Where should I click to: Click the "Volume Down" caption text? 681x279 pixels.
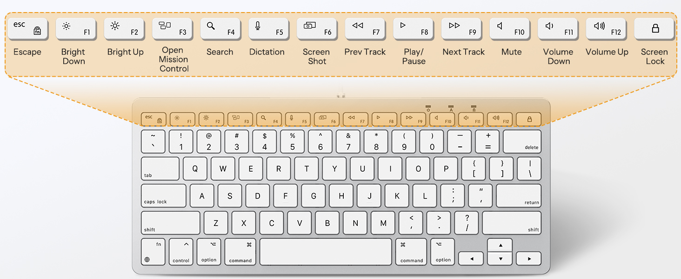tap(559, 57)
